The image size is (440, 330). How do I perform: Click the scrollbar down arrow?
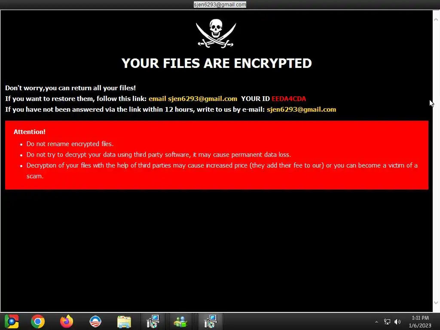click(x=436, y=302)
